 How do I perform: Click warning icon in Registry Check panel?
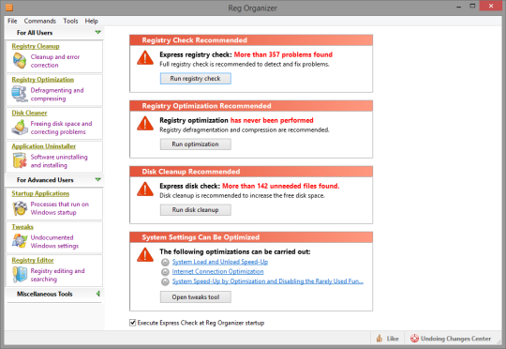(145, 58)
